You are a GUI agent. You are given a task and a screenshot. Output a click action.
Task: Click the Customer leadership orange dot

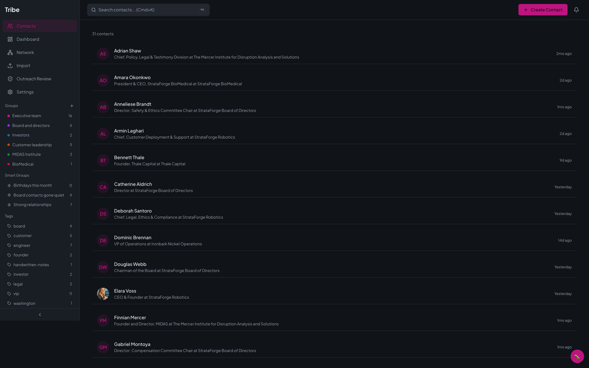pyautogui.click(x=9, y=145)
